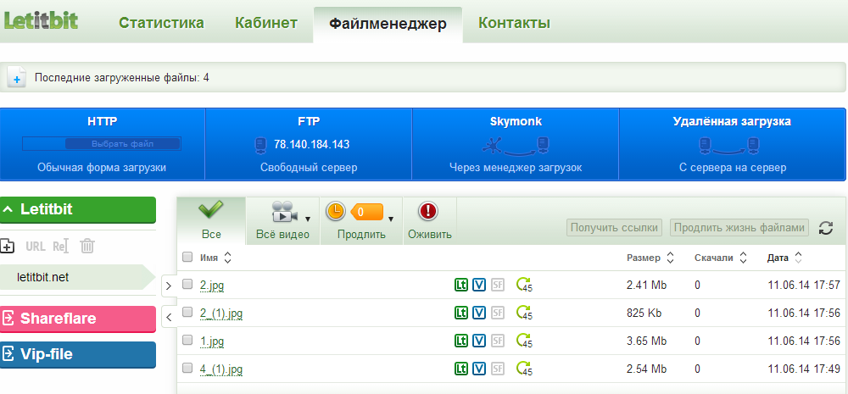
Task: Click the refresh icon beside Продлить жизнь файлами
Action: tap(825, 228)
